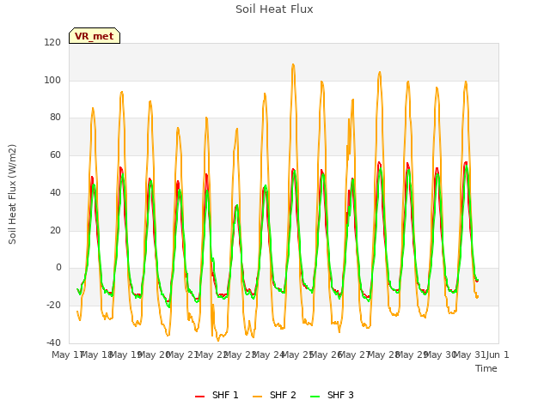Click the 0 y-axis tick label
Image resolution: width=550 pixels, height=412 pixels.
[58, 268]
